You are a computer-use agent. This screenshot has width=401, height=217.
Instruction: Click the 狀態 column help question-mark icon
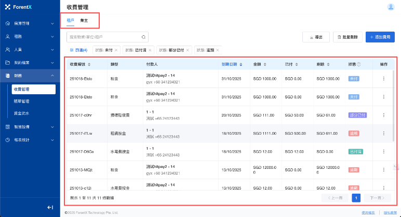[359, 65]
